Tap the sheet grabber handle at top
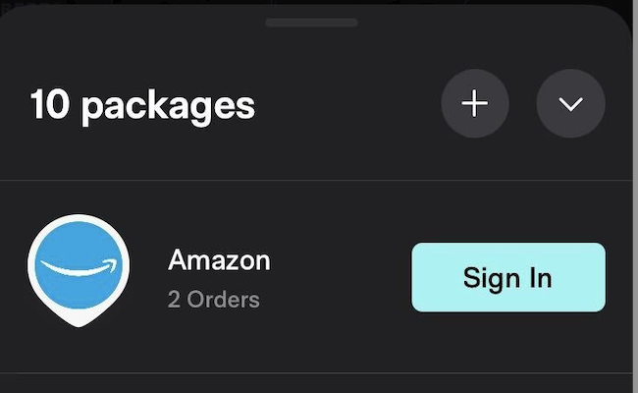 312,23
